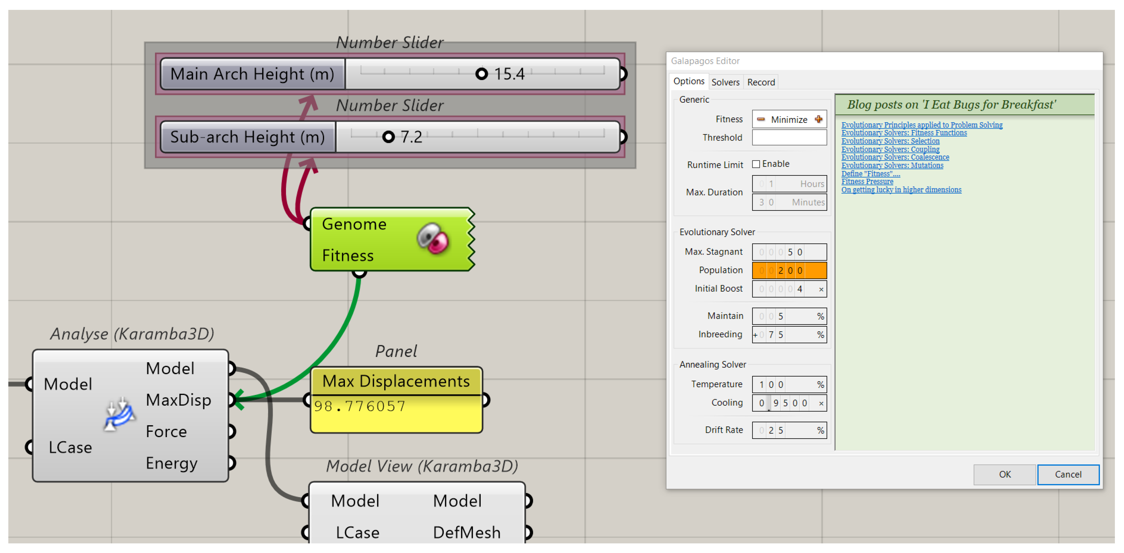This screenshot has height=553, width=1124.
Task: Click the plus icon beside Minimize
Action: 818,119
